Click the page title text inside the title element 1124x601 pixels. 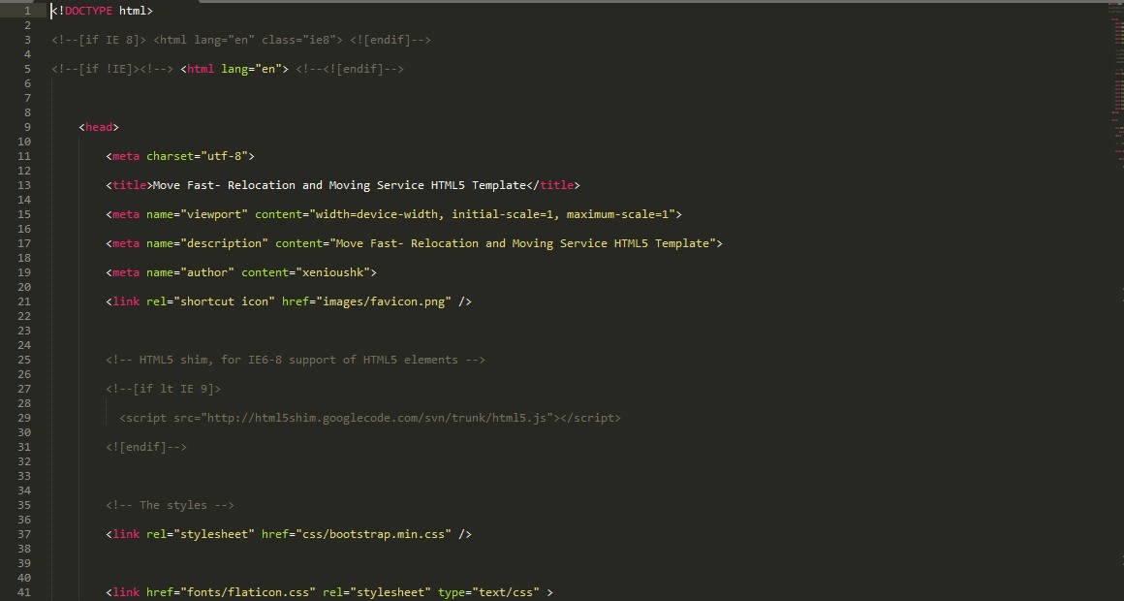[x=340, y=185]
